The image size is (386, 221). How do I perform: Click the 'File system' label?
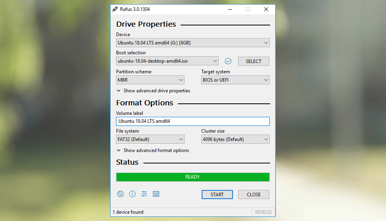128,131
